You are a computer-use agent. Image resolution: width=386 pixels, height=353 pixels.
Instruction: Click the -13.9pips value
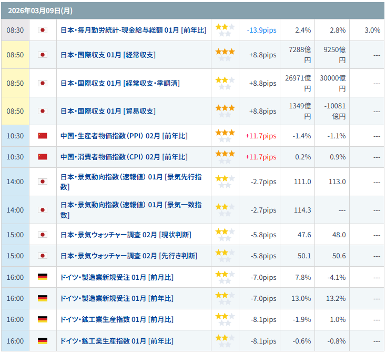click(261, 31)
